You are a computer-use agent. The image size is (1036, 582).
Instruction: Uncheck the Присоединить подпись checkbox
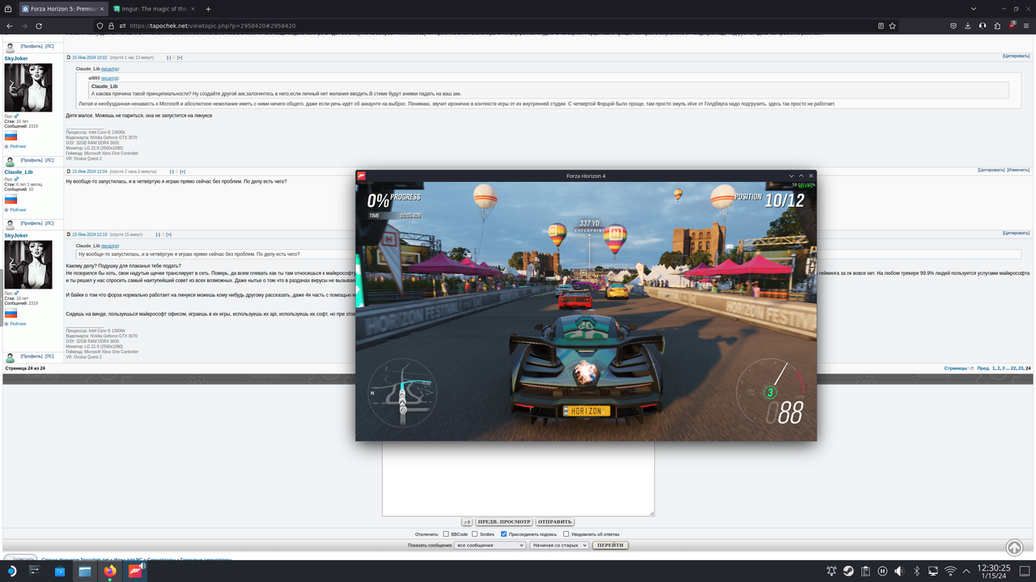503,534
